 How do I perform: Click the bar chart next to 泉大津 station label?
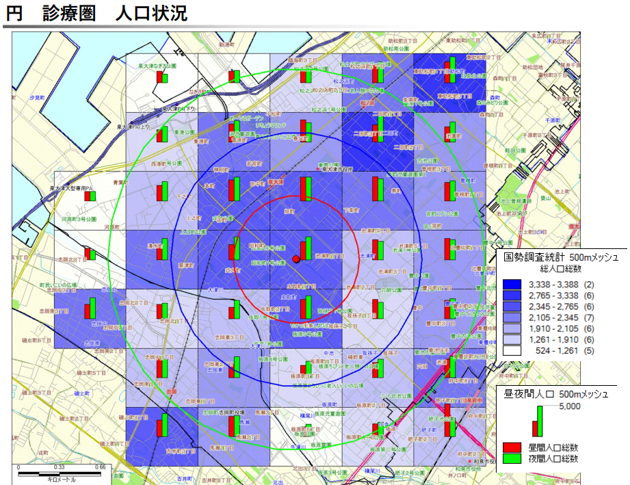[x=306, y=189]
